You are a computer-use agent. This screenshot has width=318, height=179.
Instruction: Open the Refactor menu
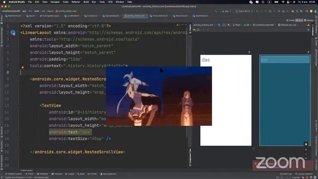(x=76, y=2)
